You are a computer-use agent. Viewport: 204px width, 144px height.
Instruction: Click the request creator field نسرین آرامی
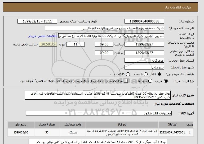pos(111,36)
